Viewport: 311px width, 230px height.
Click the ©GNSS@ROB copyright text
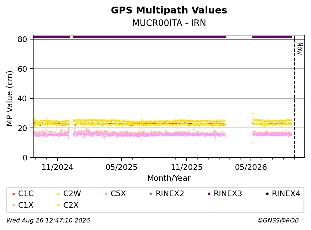point(278,220)
